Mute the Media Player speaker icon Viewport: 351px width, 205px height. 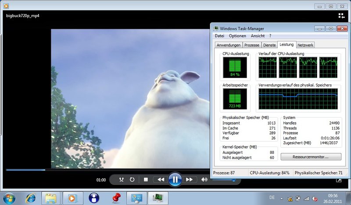[x=204, y=180]
